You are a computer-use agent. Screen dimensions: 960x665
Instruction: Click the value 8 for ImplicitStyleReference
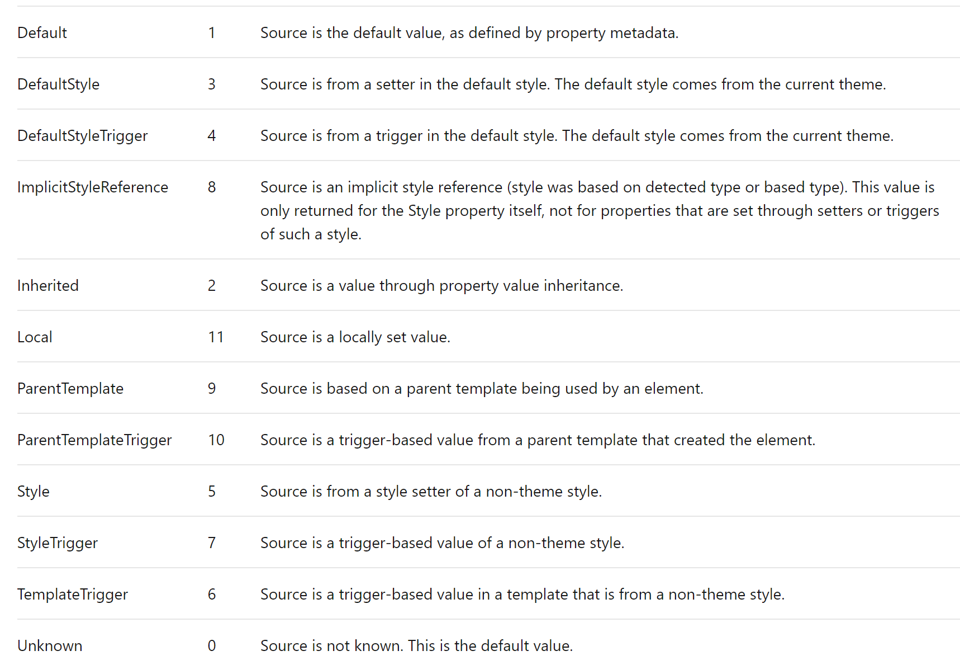(x=212, y=187)
